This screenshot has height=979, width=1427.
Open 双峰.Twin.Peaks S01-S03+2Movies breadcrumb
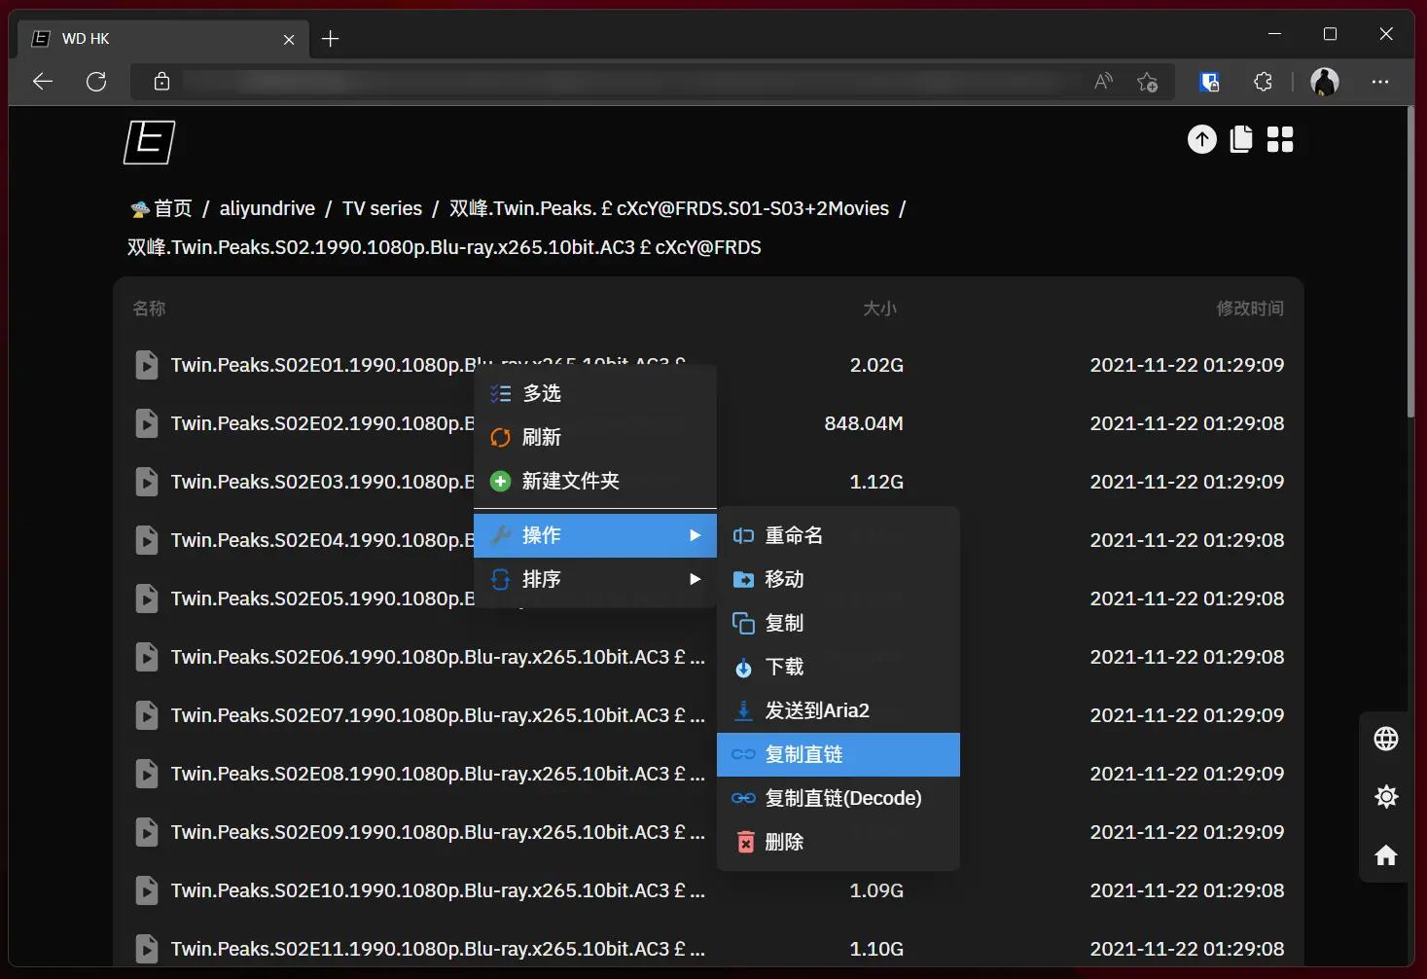point(669,208)
